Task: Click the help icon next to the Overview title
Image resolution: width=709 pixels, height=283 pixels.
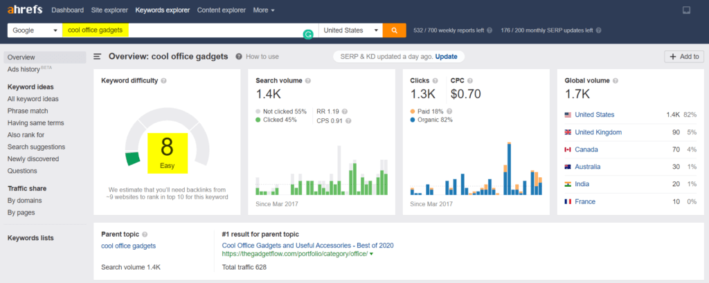Action: pos(238,57)
